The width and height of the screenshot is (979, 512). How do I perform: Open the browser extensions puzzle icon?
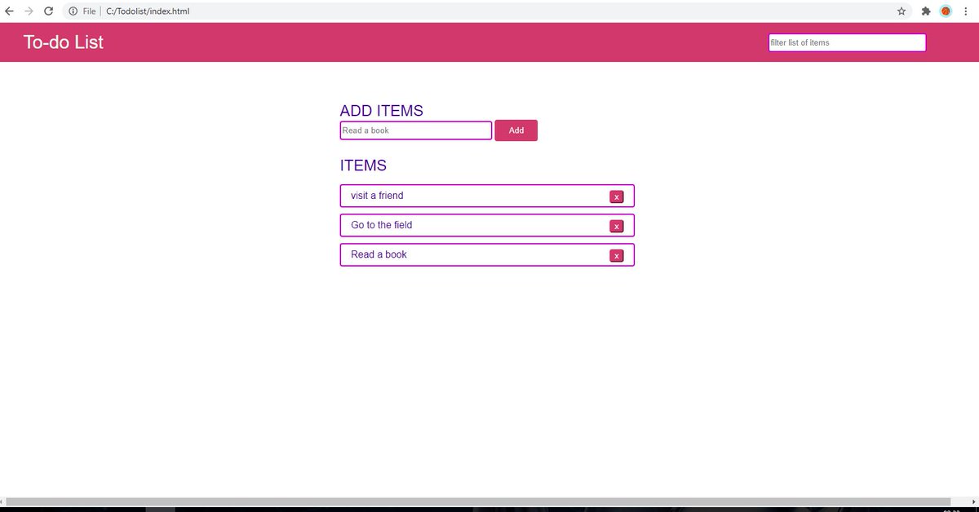(x=925, y=11)
